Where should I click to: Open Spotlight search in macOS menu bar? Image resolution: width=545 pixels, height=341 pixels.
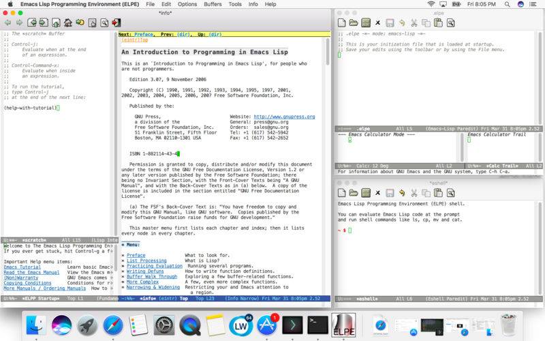(507, 4)
